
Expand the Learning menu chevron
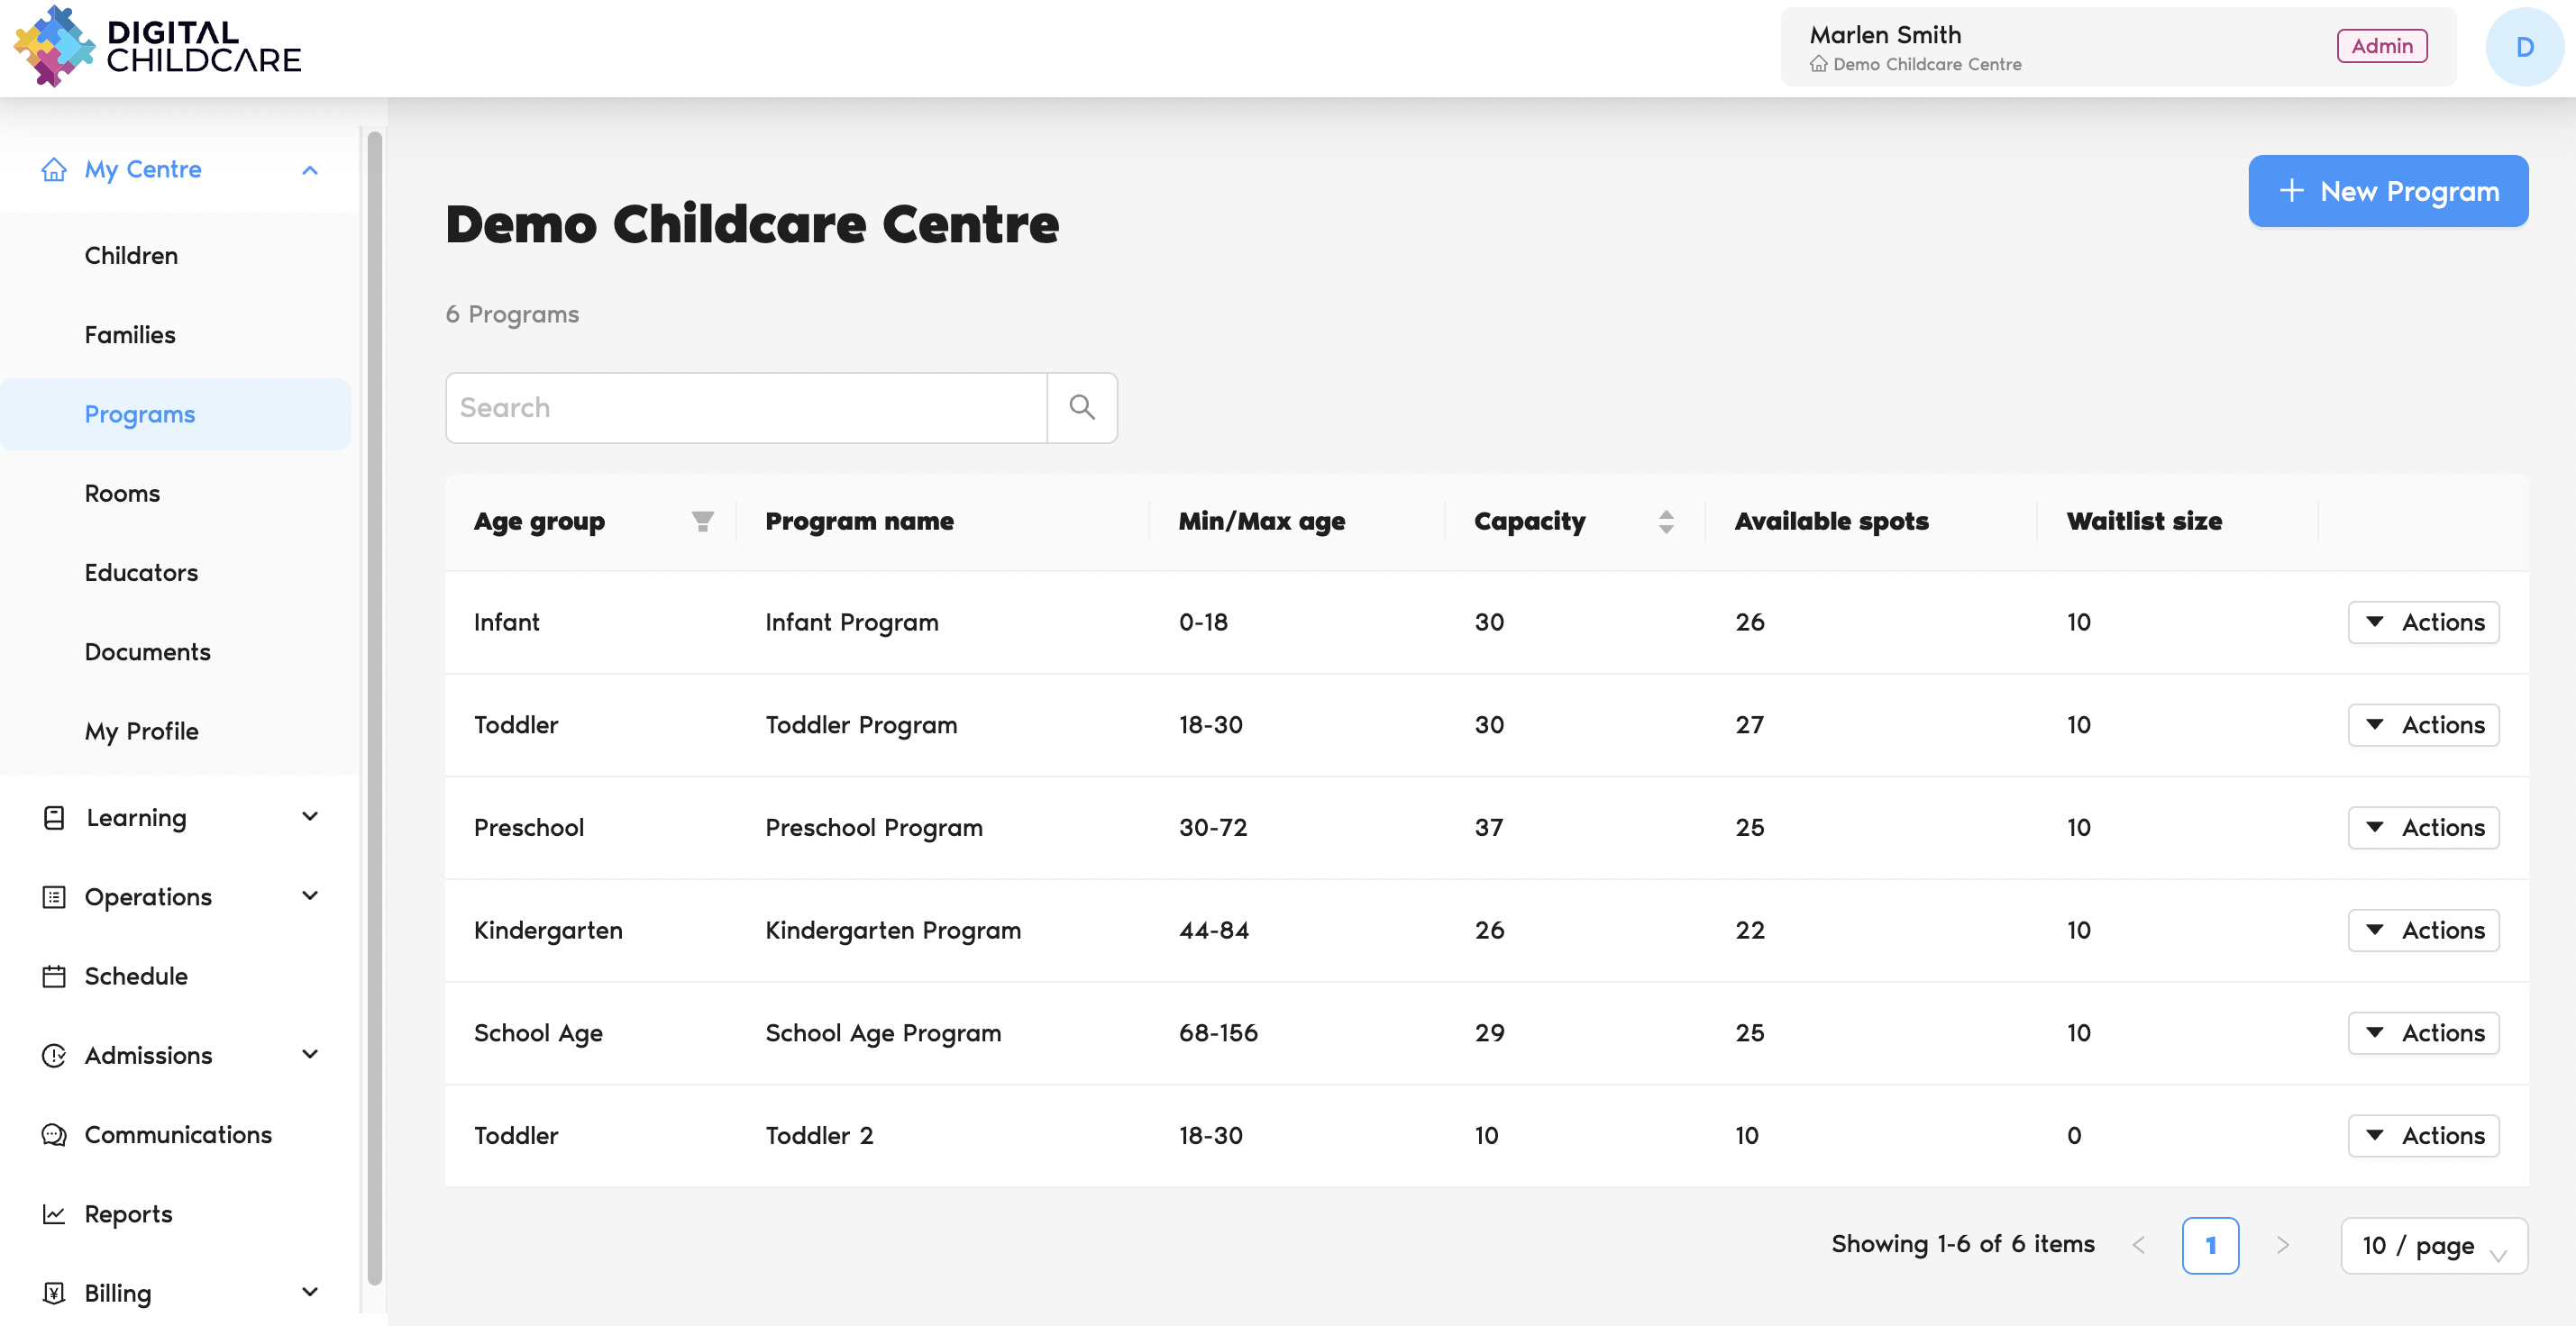[310, 816]
